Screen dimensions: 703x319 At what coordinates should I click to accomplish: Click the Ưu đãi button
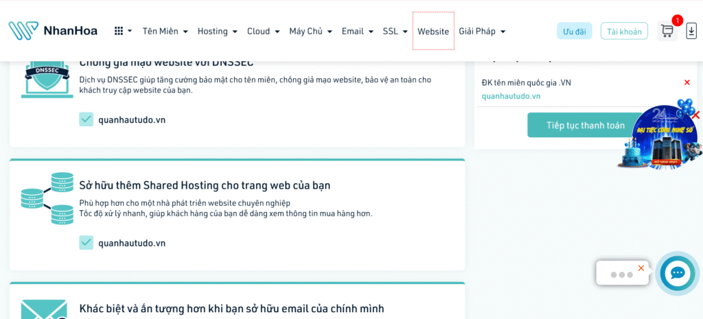pos(574,31)
